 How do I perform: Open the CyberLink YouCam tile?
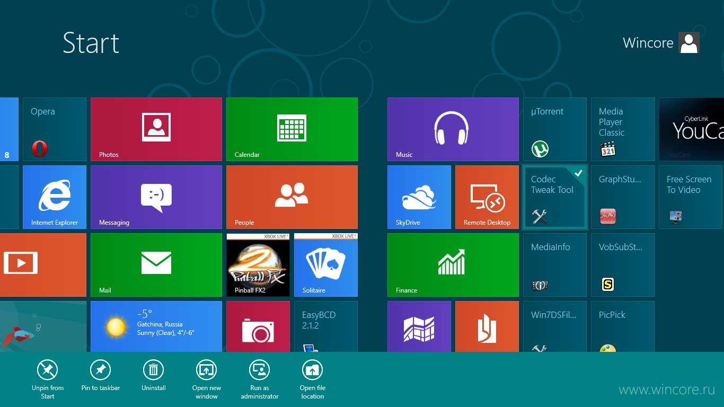[691, 129]
